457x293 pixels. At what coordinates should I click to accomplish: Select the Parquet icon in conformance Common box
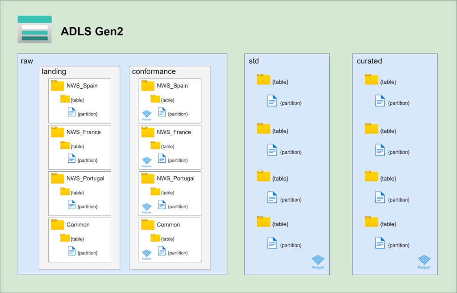pos(147,254)
